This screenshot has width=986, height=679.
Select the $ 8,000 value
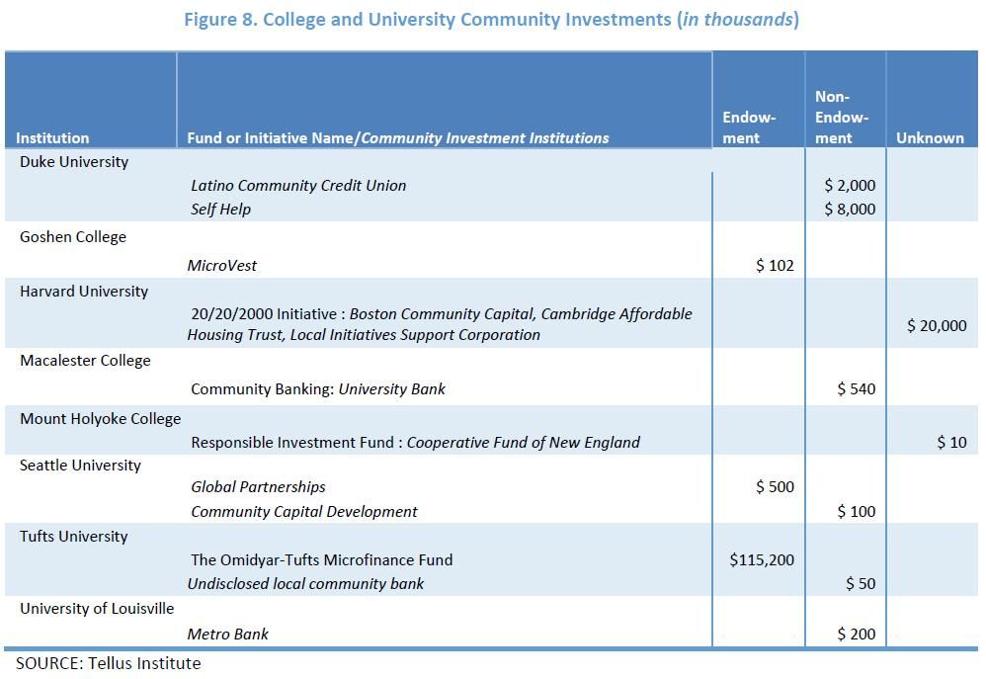(851, 209)
